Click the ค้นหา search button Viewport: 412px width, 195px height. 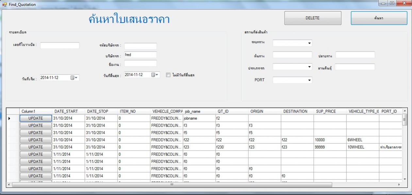pos(379,18)
